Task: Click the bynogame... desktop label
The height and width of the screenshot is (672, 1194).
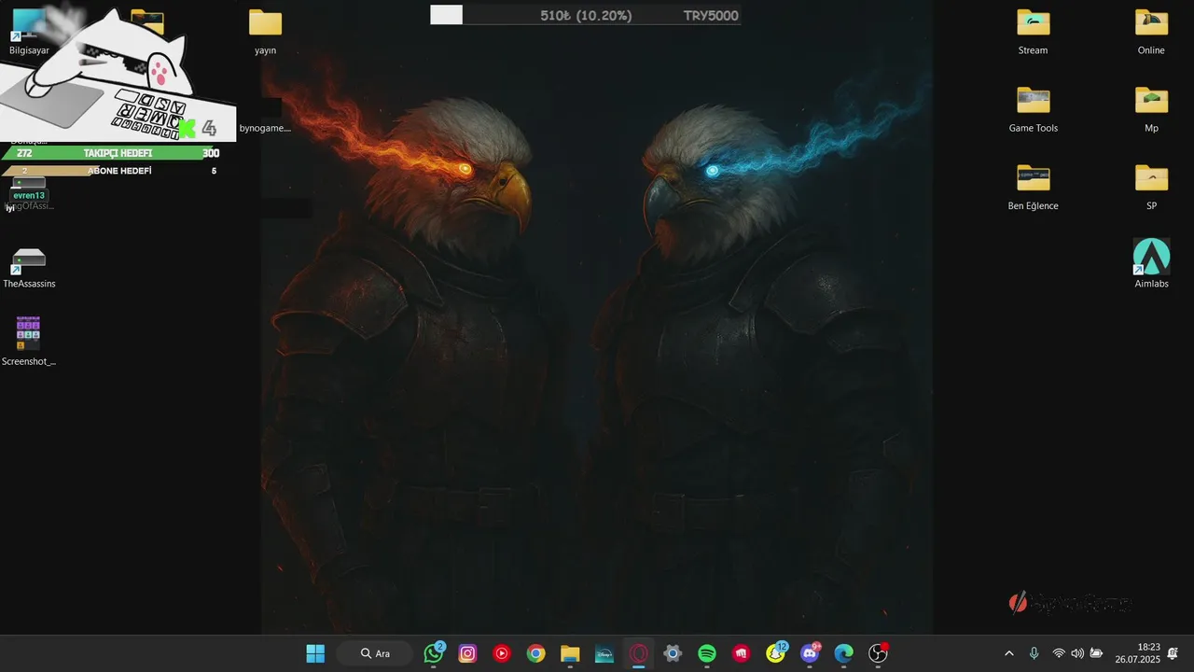Action: click(265, 128)
